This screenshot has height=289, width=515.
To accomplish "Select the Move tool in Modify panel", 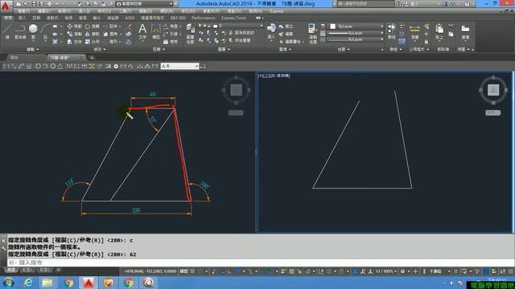I will [75, 26].
